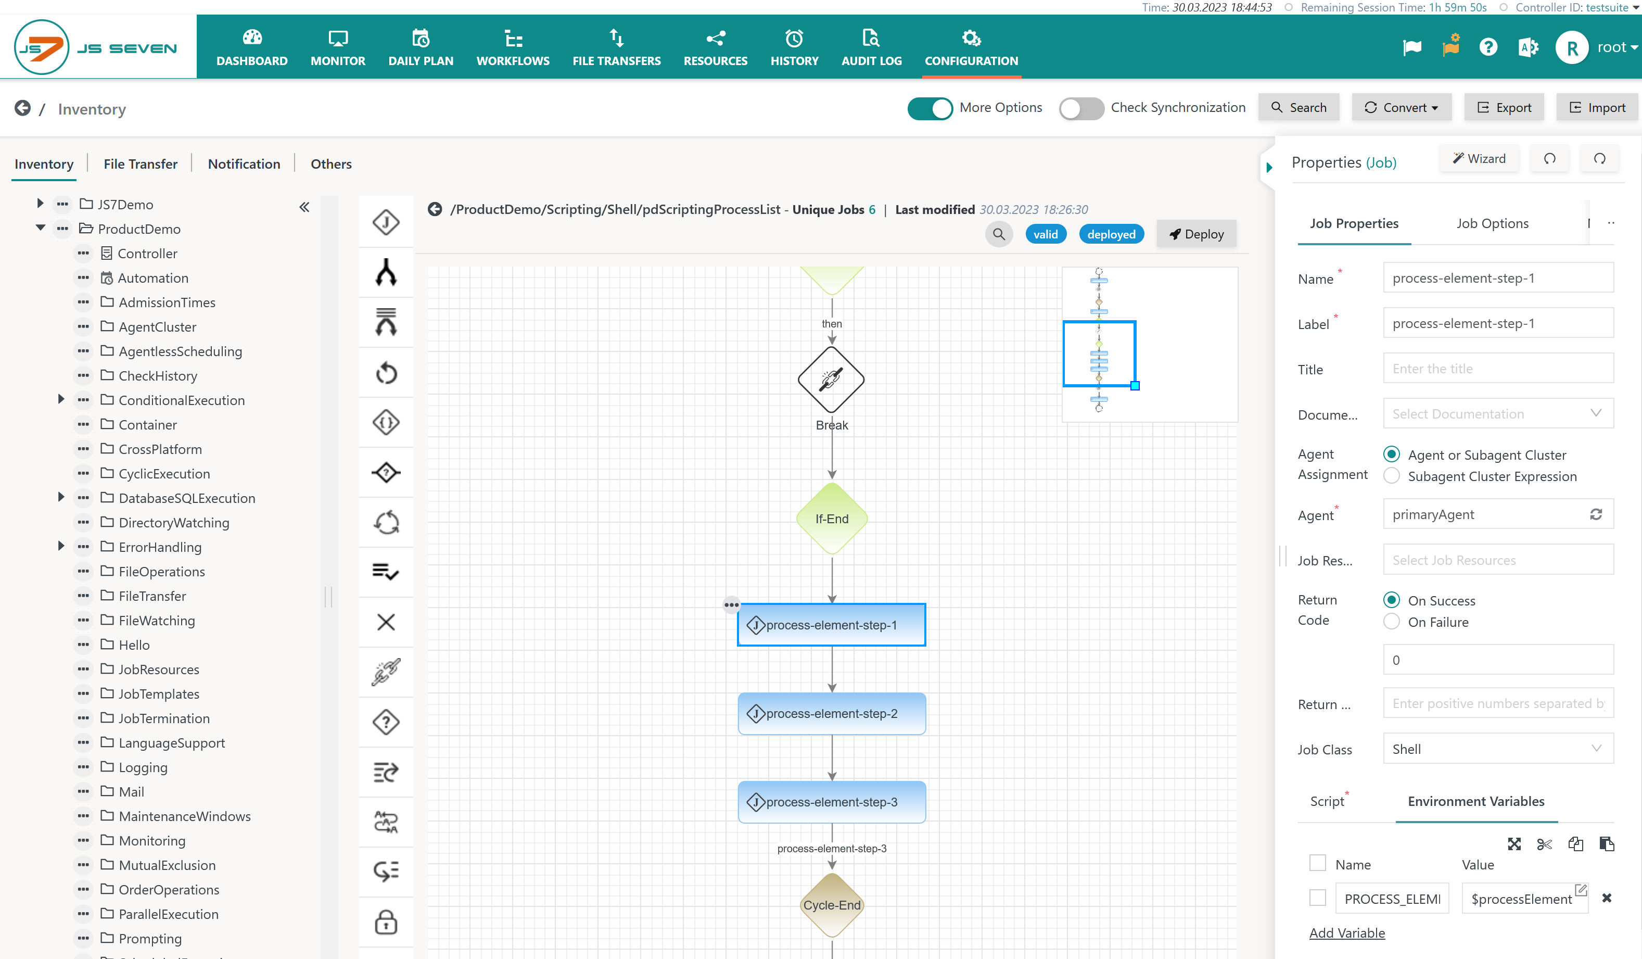Select the Fail X instruction icon

click(x=386, y=622)
